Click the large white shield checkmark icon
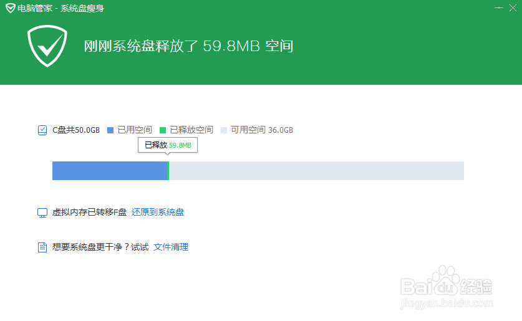 pyautogui.click(x=47, y=46)
